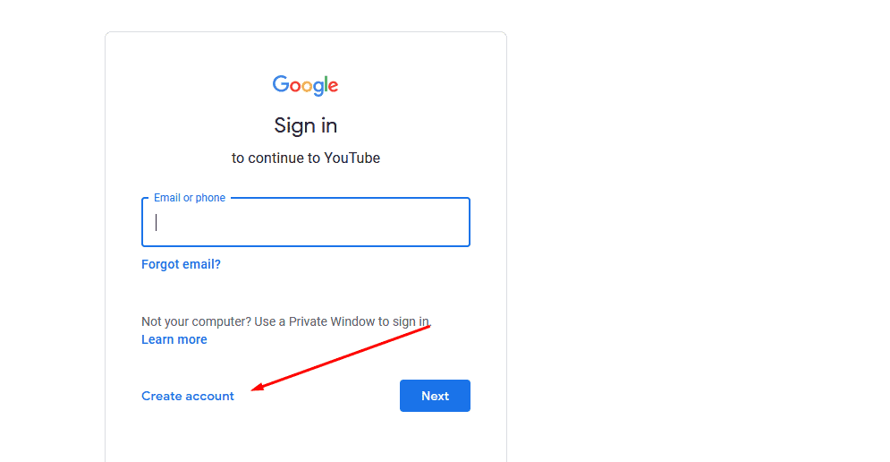This screenshot has height=462, width=890.
Task: Click the "Not your computer?" text
Action: 196,321
